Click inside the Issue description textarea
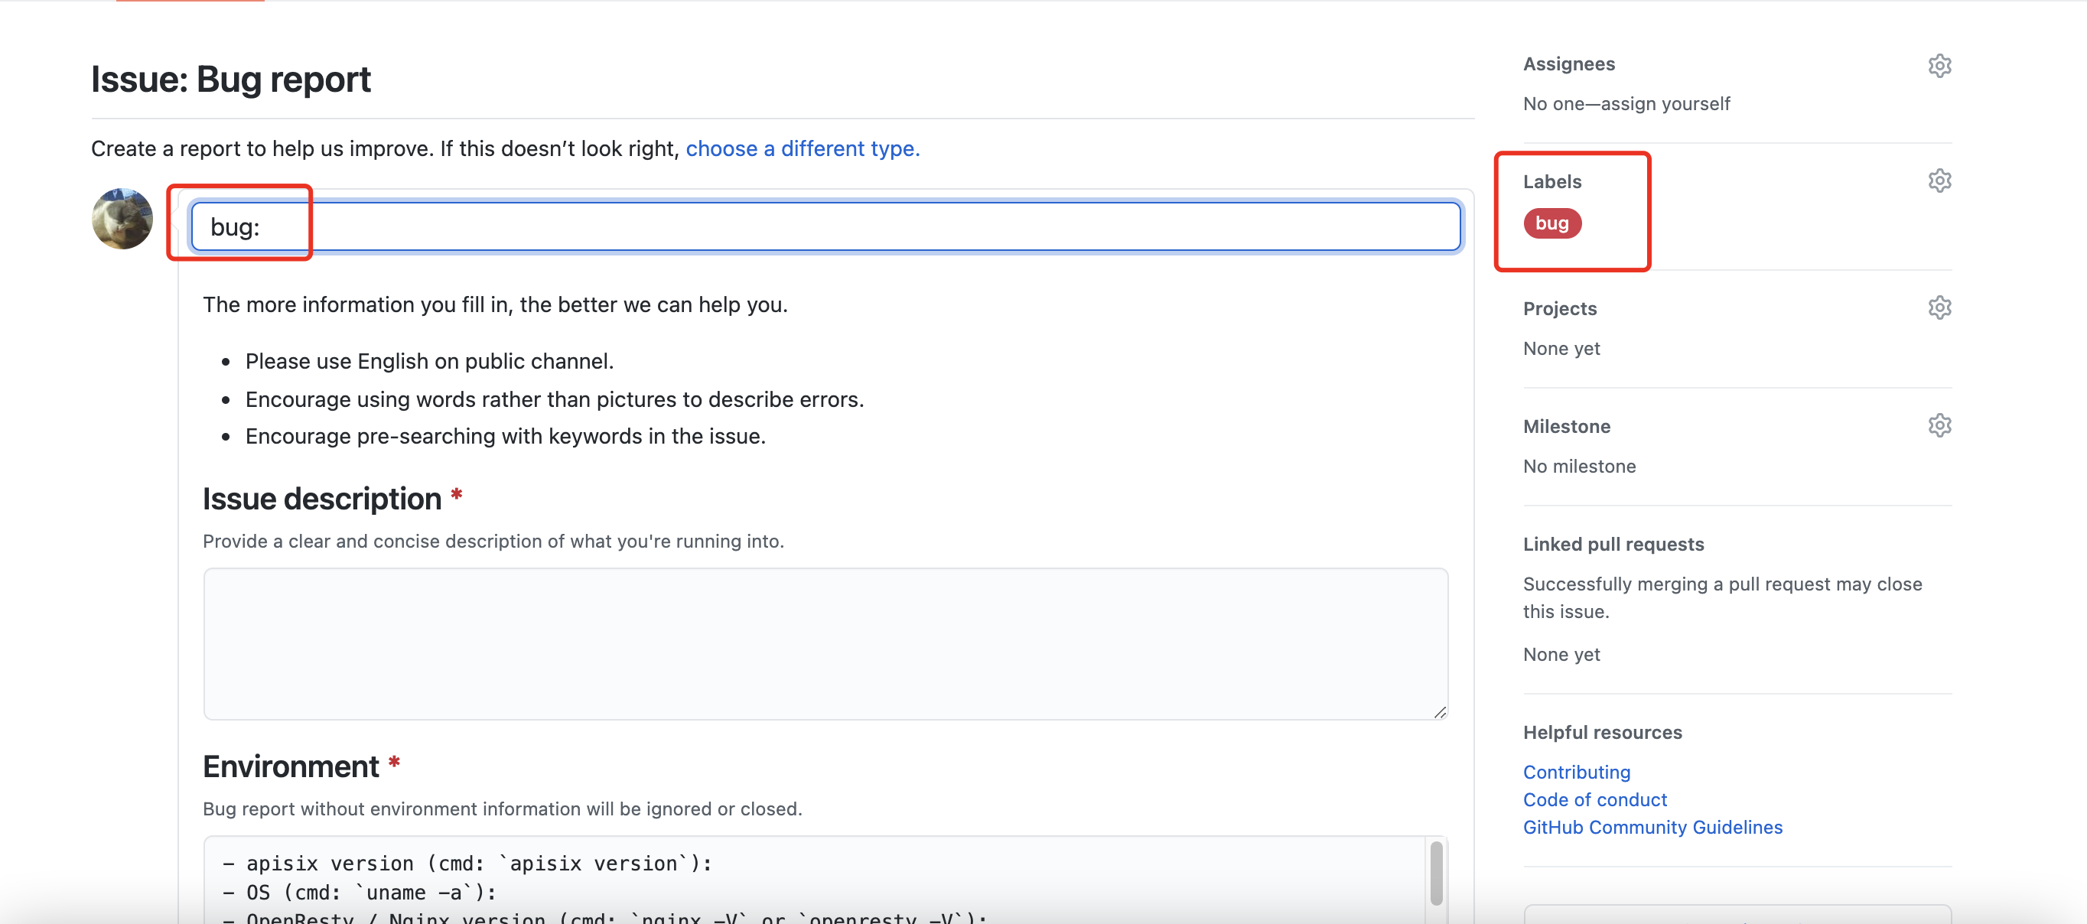This screenshot has width=2087, height=924. (x=825, y=643)
